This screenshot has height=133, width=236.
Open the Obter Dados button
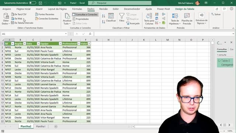click(x=6, y=19)
